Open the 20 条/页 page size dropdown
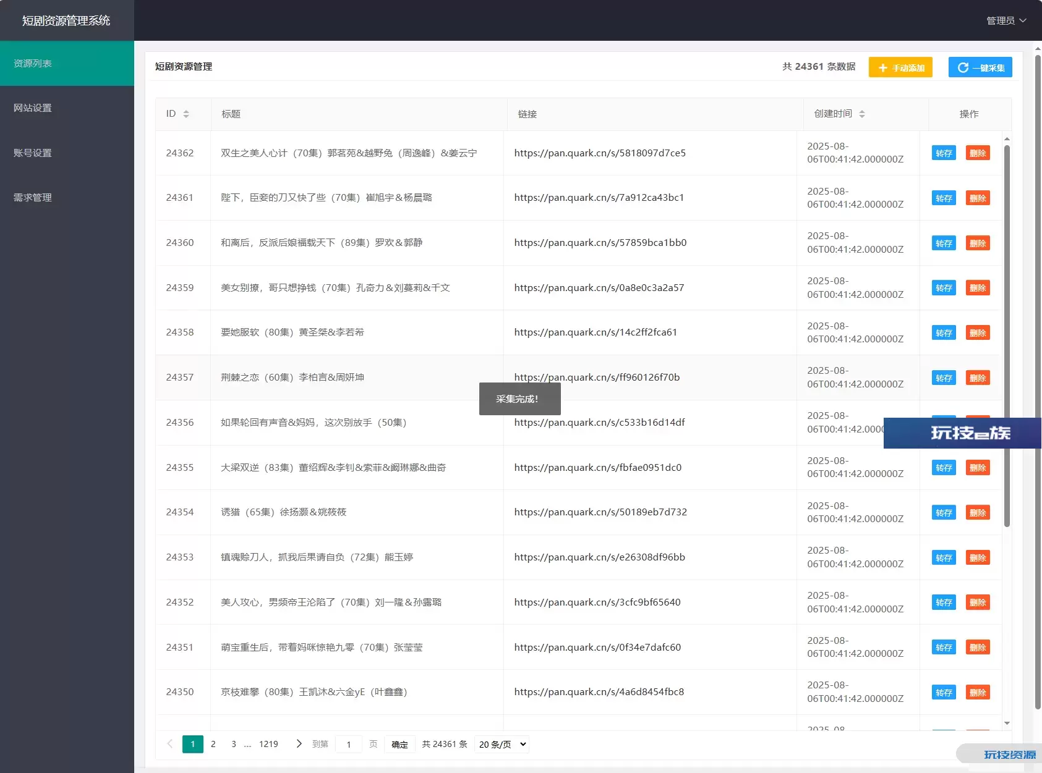This screenshot has width=1042, height=773. pyautogui.click(x=502, y=744)
